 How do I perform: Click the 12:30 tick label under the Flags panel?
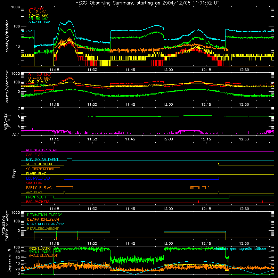[x=244, y=209]
